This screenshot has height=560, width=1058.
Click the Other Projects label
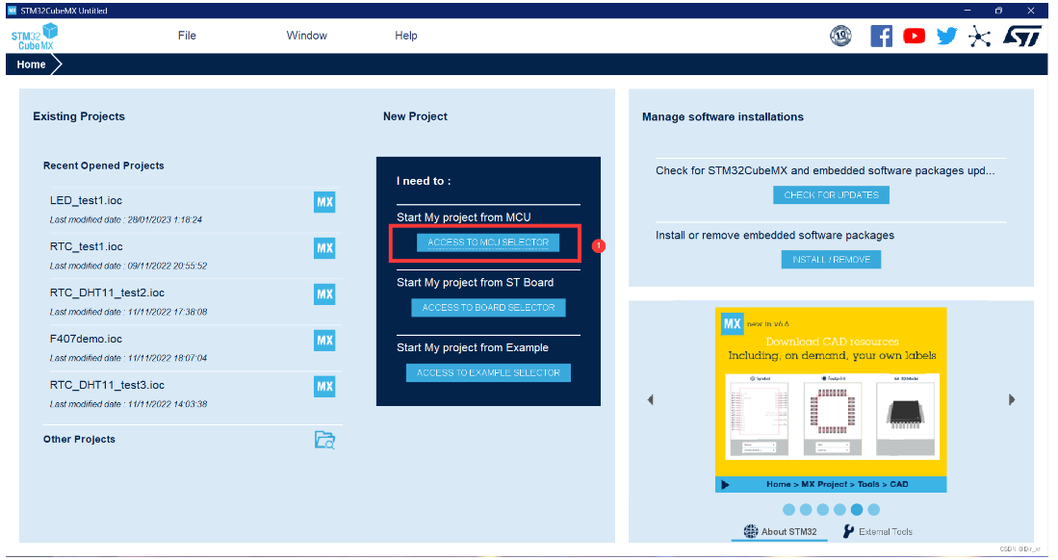click(x=79, y=439)
